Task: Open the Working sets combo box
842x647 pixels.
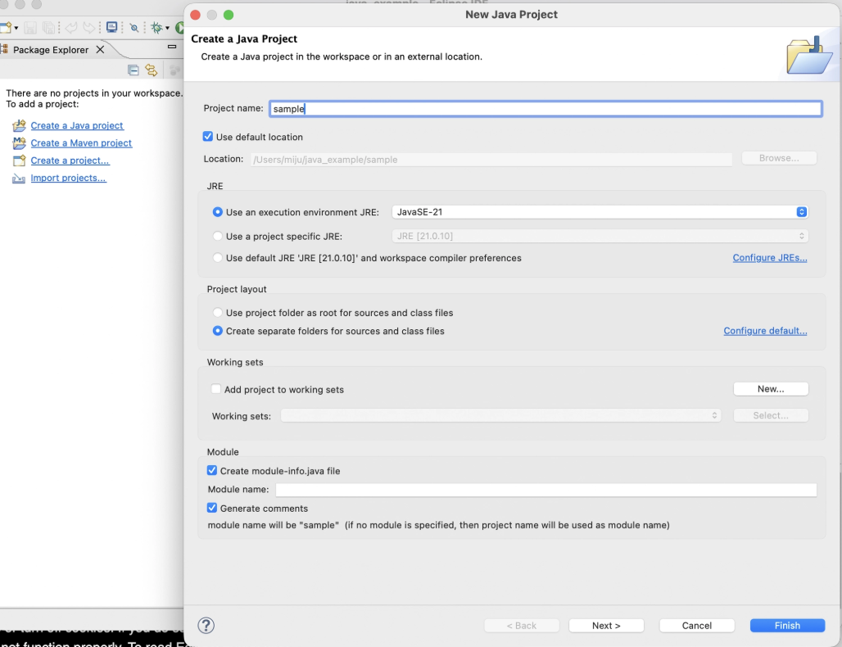Action: point(500,415)
